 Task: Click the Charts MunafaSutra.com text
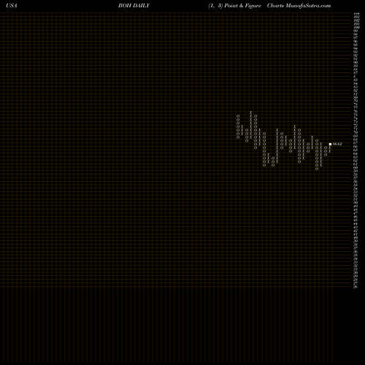[x=299, y=6]
